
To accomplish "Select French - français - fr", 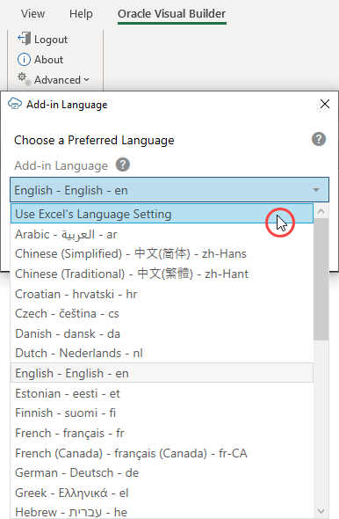I will pos(162,434).
